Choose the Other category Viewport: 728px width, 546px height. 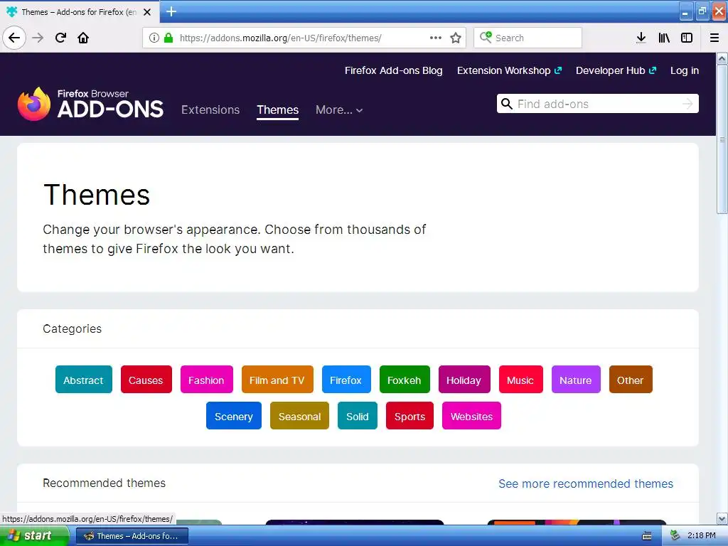pyautogui.click(x=631, y=380)
